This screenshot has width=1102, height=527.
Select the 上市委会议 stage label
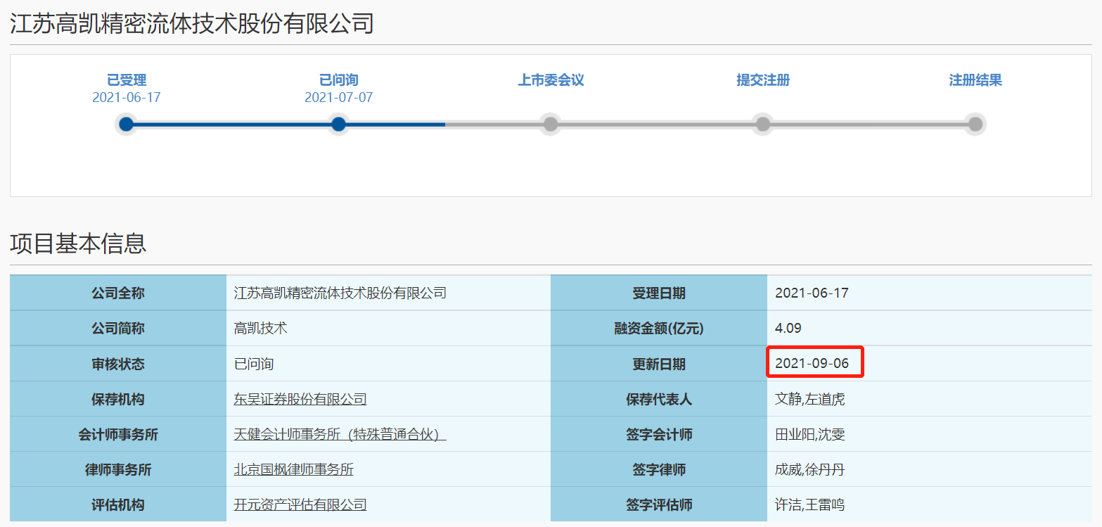[x=551, y=80]
